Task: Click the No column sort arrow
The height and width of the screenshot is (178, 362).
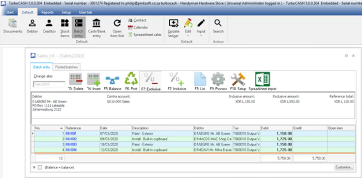Action: coord(61,128)
